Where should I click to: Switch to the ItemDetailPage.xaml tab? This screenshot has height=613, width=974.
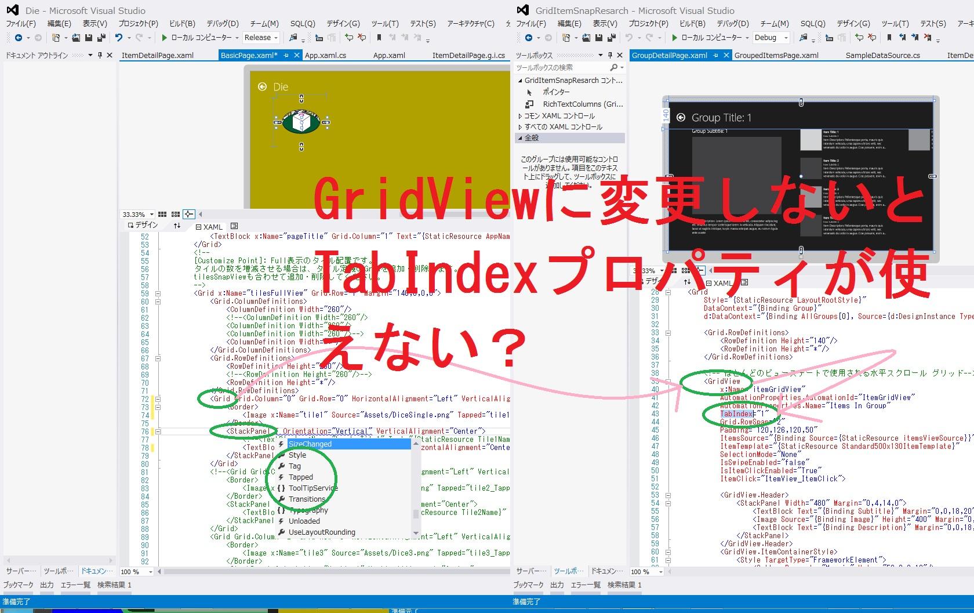pyautogui.click(x=158, y=56)
